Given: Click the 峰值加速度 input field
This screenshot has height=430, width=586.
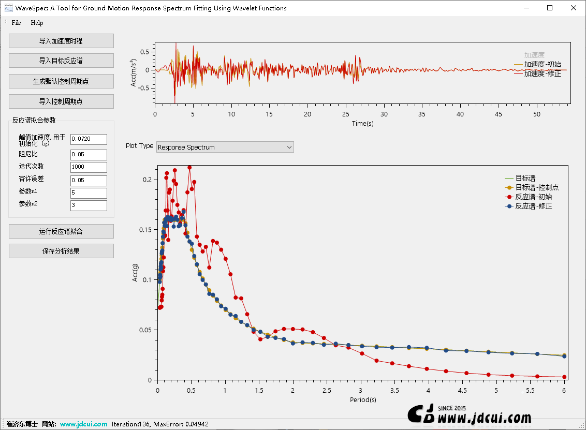Looking at the screenshot, I should (89, 139).
